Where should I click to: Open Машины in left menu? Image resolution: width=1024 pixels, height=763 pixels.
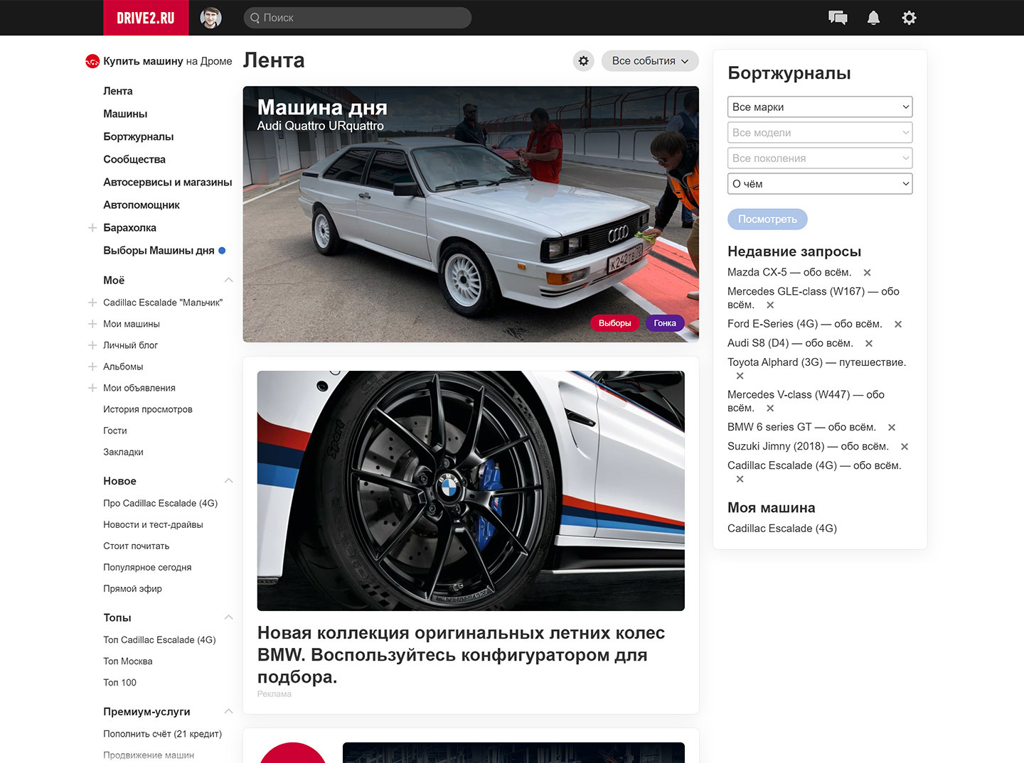coord(125,114)
